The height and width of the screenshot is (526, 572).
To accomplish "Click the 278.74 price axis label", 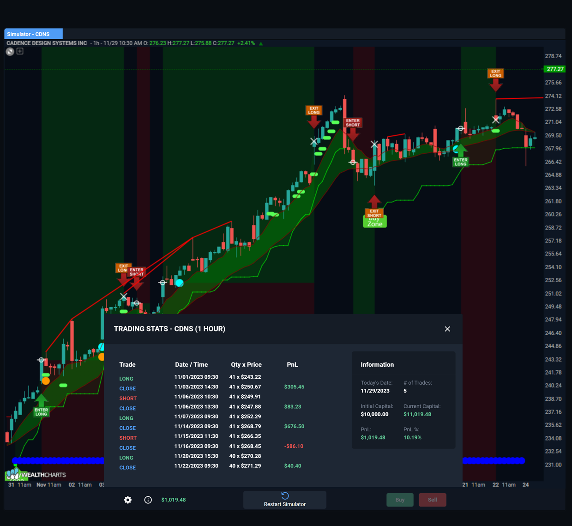I will coord(553,56).
